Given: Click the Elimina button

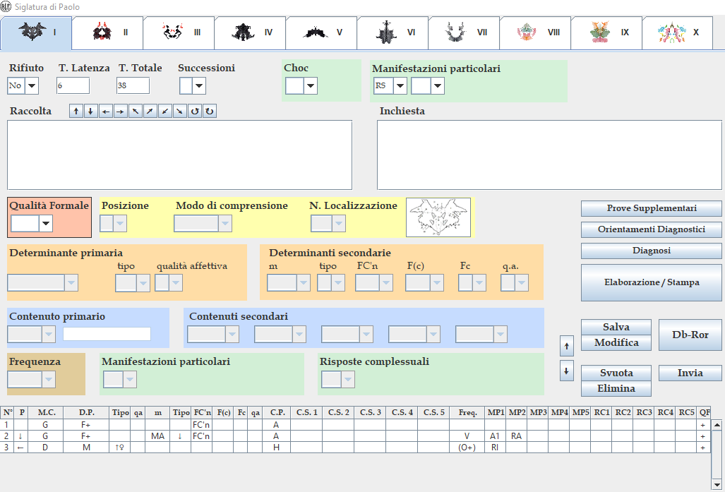Looking at the screenshot, I should coord(616,388).
